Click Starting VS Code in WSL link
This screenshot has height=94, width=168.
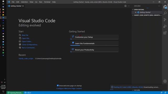pos(128,87)
